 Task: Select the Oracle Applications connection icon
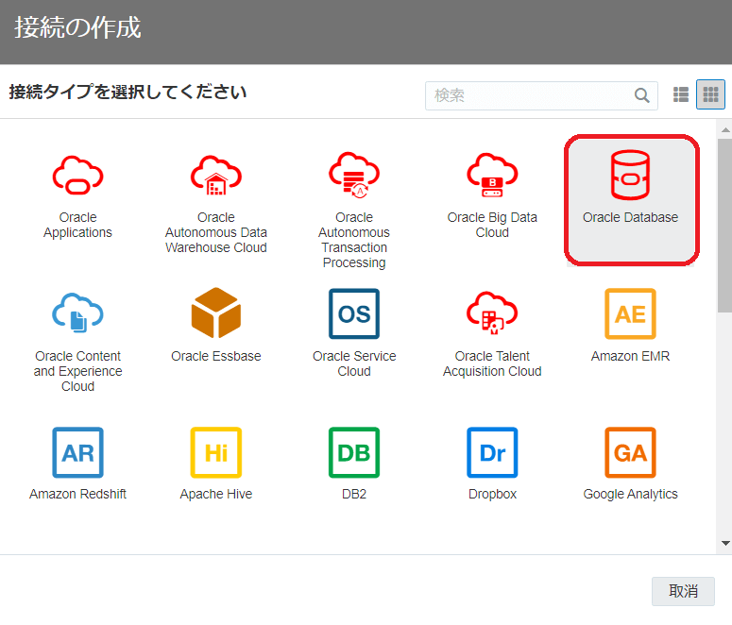(x=77, y=175)
